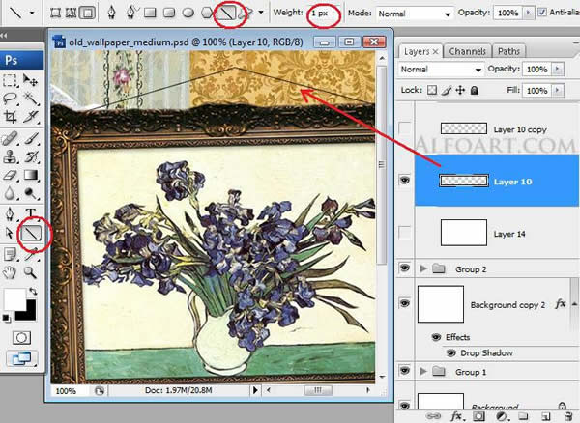
Task: Select the Brush tool
Action: coord(31,139)
